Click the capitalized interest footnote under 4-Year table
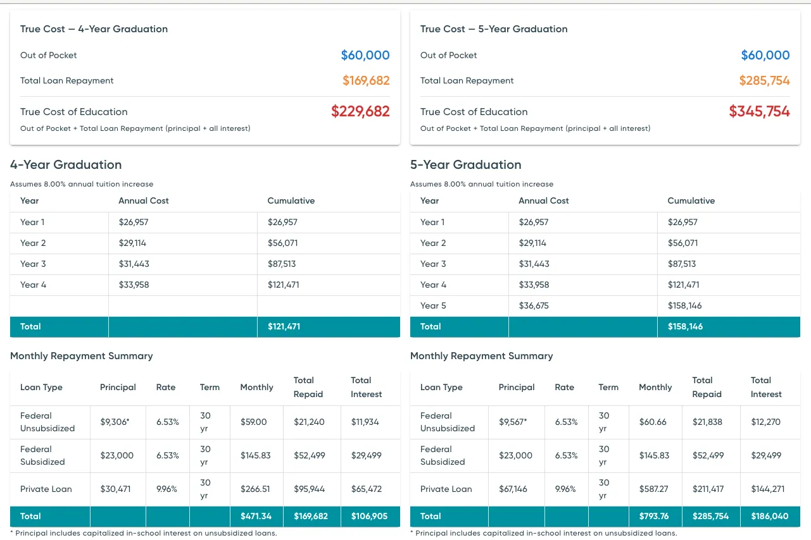Viewport: 811px width, 540px height. click(144, 533)
